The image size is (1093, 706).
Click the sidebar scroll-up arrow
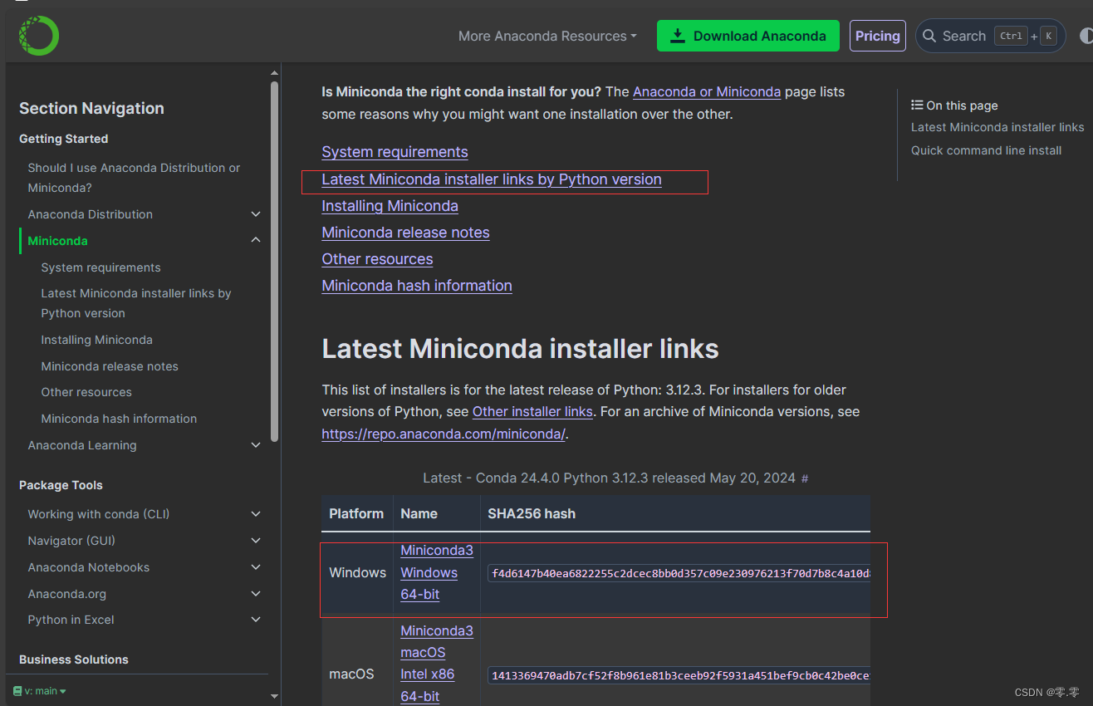[x=275, y=71]
